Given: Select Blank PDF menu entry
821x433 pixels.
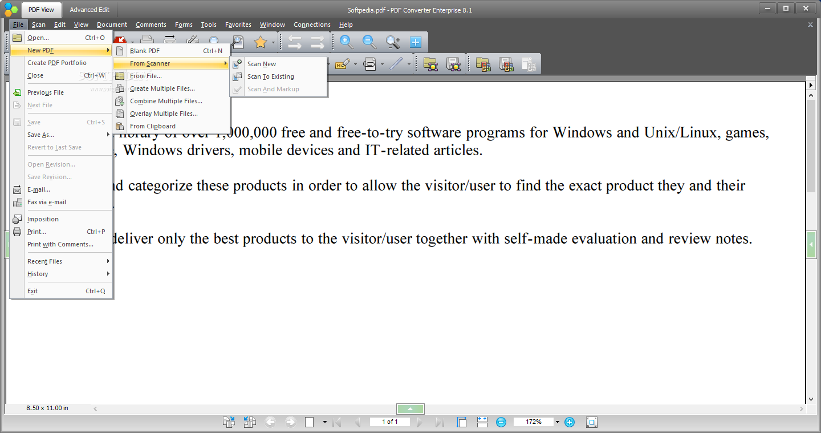Looking at the screenshot, I should point(171,51).
